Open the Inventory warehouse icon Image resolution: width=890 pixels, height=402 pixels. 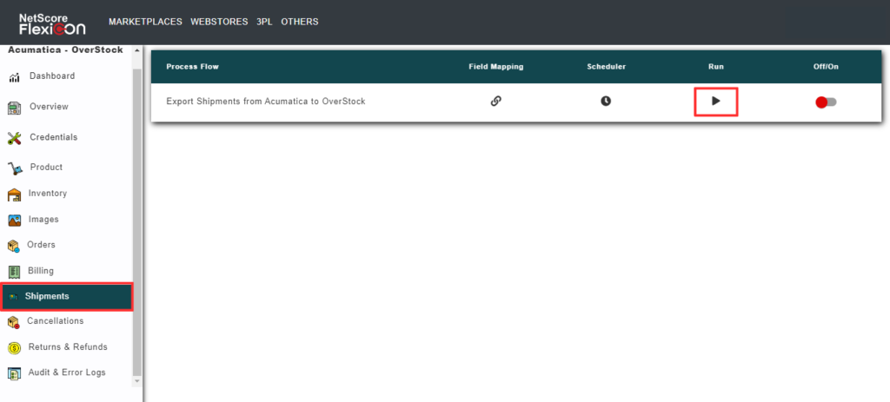click(x=15, y=194)
